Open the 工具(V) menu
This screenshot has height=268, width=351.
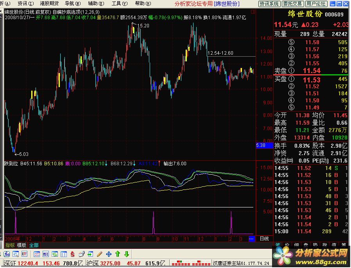[x=120, y=4]
